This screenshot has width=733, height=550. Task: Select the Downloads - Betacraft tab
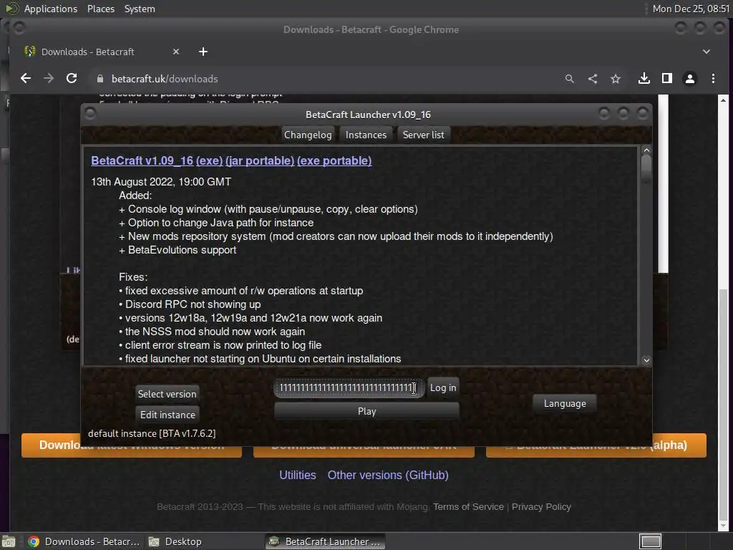click(x=100, y=52)
